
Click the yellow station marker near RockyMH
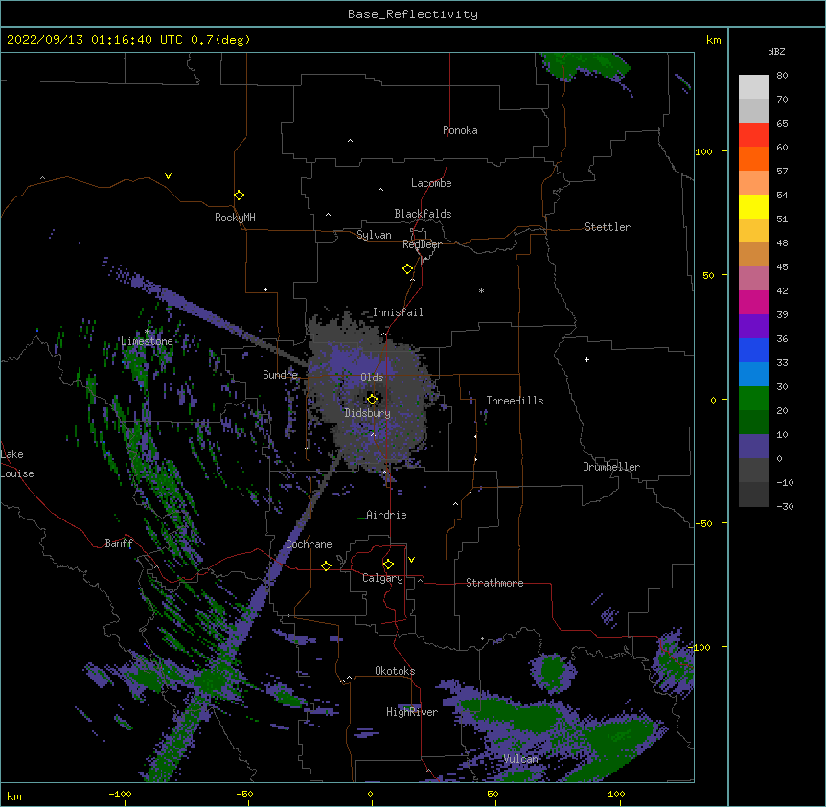coord(240,196)
